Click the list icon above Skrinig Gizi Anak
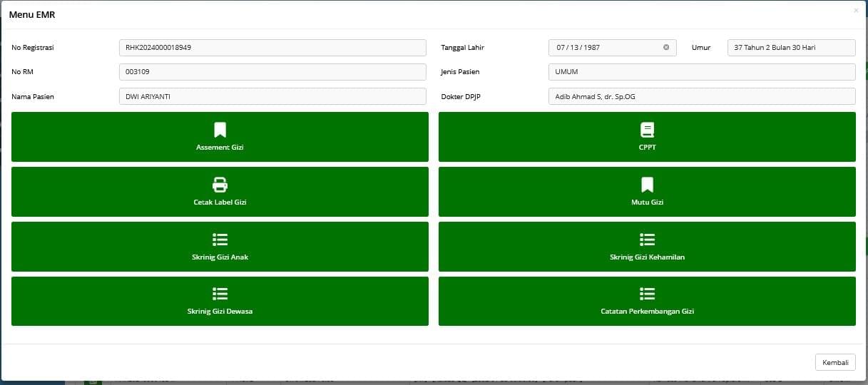 [x=220, y=240]
